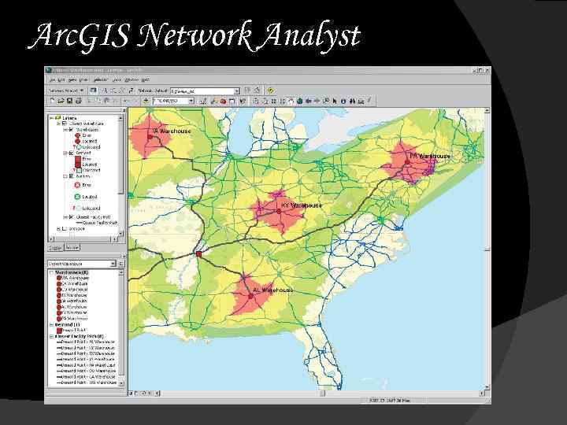Image resolution: width=567 pixels, height=425 pixels.
Task: Select the Measure tool
Action: coord(361,102)
